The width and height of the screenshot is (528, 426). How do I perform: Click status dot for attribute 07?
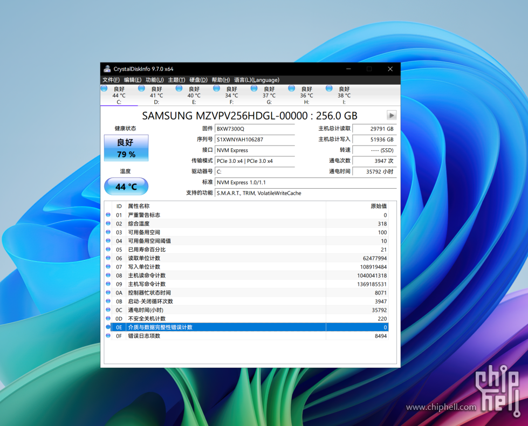pyautogui.click(x=108, y=266)
